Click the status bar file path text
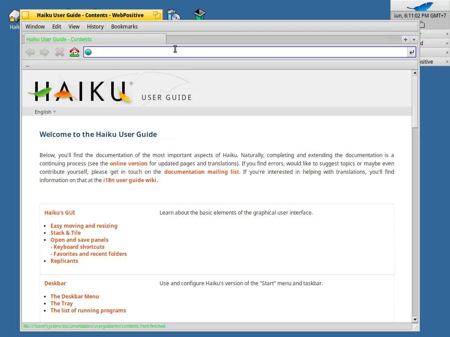This screenshot has width=450, height=337. (94, 326)
